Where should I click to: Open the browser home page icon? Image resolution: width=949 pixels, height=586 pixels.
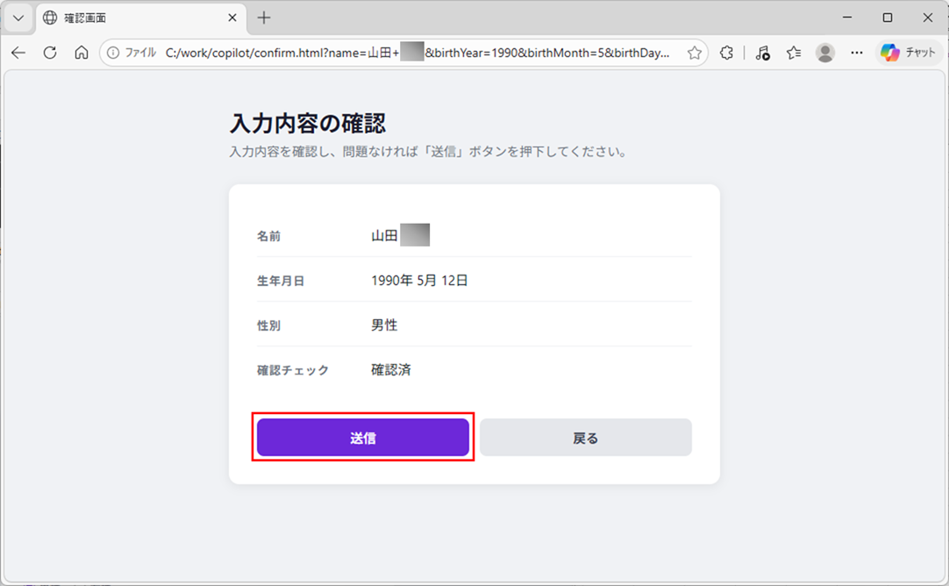82,53
